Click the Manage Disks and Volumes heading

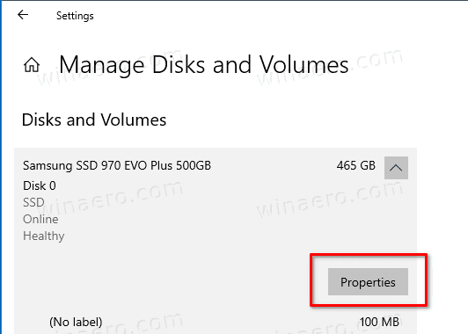tap(204, 65)
